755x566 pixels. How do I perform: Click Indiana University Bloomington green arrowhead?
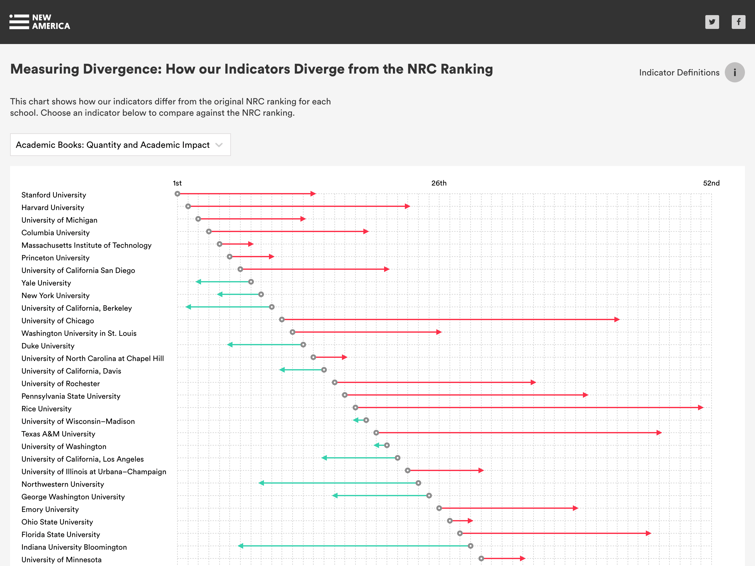pos(241,546)
